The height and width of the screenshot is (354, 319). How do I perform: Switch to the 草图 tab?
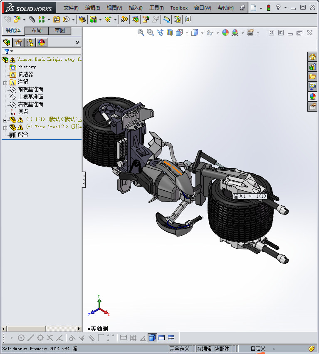[x=60, y=30]
